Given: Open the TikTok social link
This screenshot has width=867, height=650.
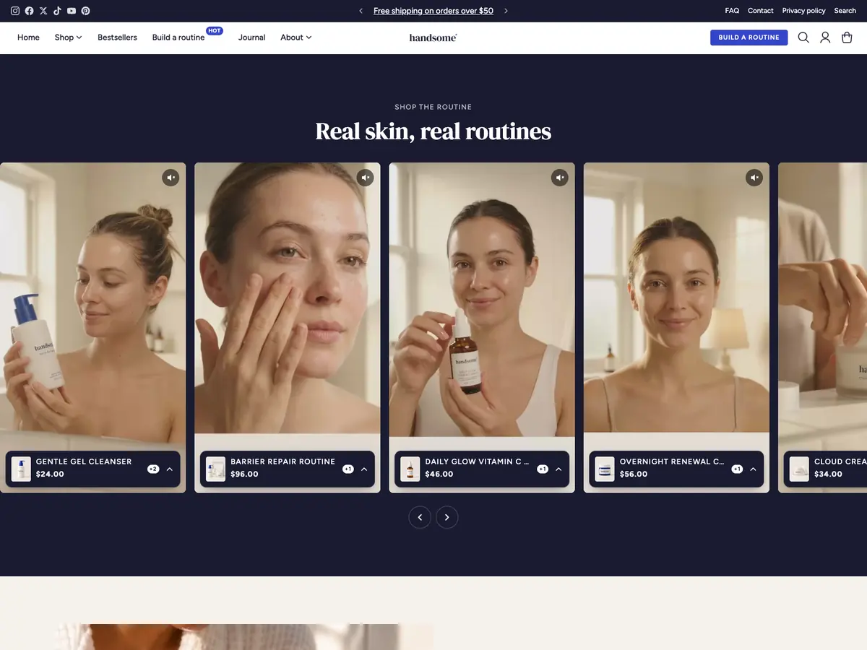Looking at the screenshot, I should 57,11.
